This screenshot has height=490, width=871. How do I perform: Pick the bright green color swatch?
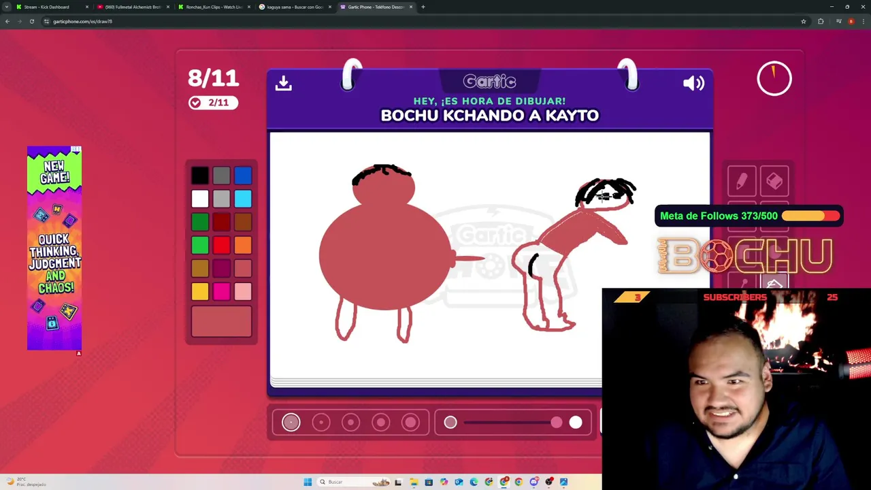(200, 245)
